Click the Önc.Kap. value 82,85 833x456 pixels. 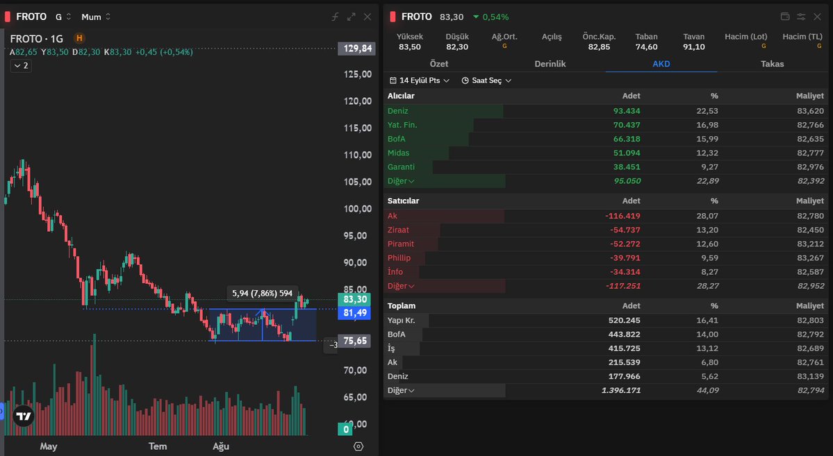point(599,47)
